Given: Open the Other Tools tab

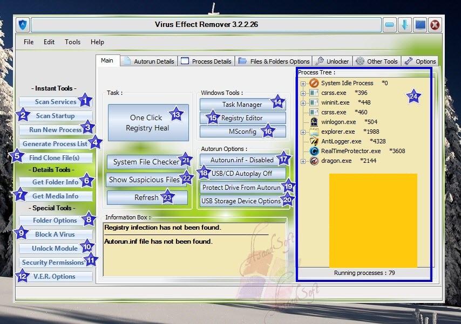Looking at the screenshot, I should click(377, 61).
